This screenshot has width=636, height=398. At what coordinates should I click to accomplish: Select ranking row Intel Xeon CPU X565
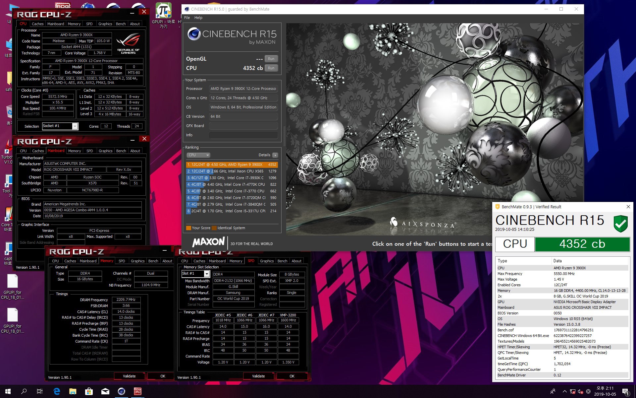tap(232, 171)
